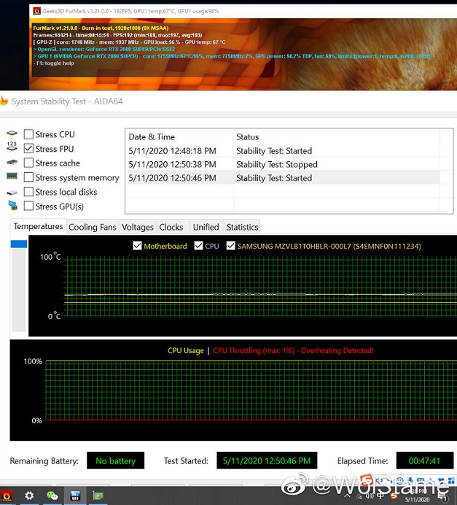Viewport: 457px width, 505px height.
Task: Enable the Stress CPU checkbox
Action: click(x=28, y=134)
